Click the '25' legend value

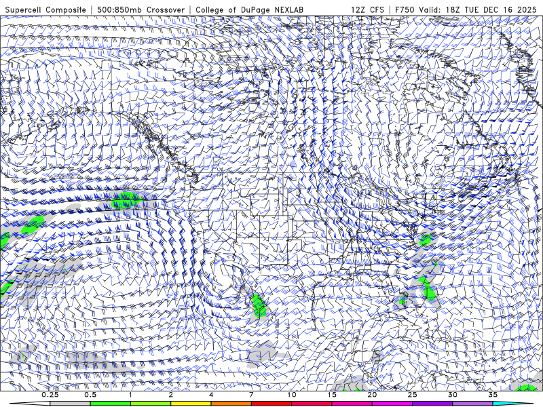click(413, 395)
